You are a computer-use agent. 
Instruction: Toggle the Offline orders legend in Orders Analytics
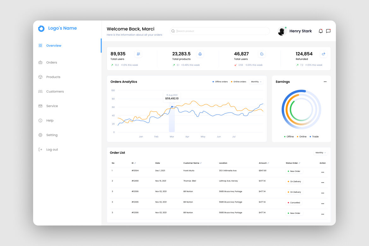(x=220, y=81)
